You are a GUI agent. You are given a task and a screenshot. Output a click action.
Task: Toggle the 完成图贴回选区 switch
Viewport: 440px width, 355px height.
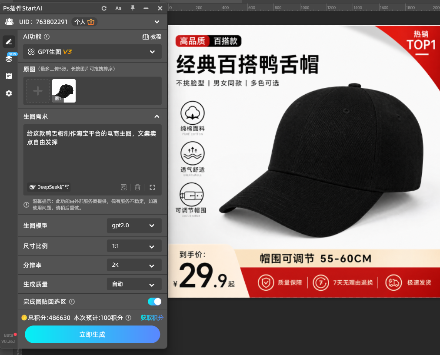tap(155, 302)
